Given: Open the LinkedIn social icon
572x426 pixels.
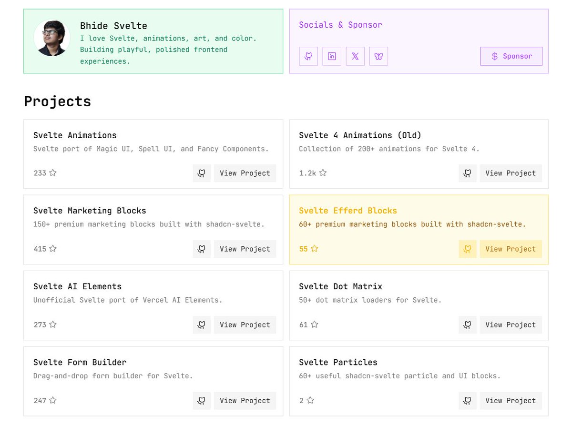Looking at the screenshot, I should click(332, 56).
